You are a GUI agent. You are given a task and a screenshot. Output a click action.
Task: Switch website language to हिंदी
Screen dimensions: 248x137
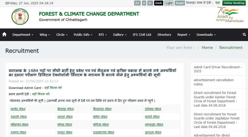[x=217, y=3]
